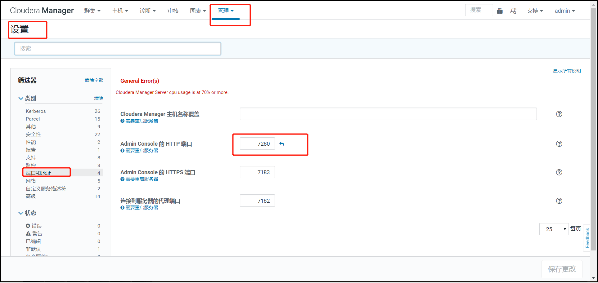Click the 保存更改 button
Viewport: 598px width, 283px height.
point(562,269)
